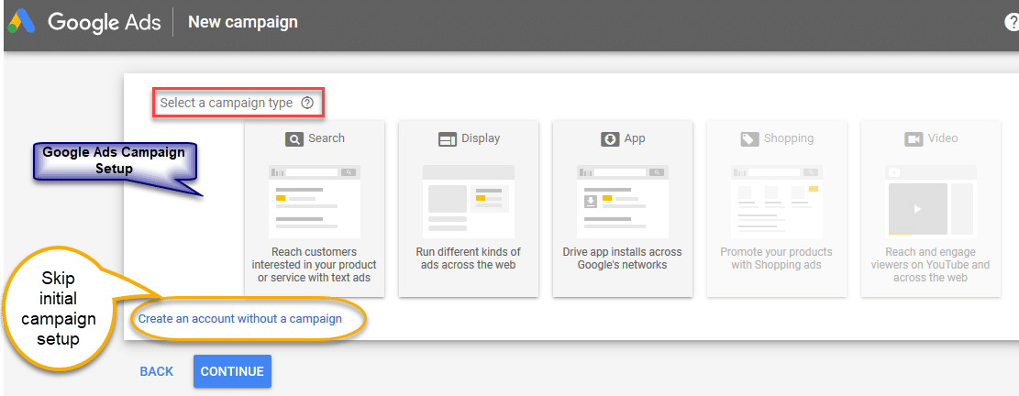
Task: Select the App campaign illustration thumbnail
Action: 623,202
